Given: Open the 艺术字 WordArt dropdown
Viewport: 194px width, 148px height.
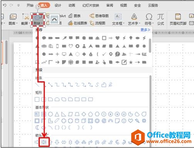Looking at the screenshot, I should tap(134, 19).
